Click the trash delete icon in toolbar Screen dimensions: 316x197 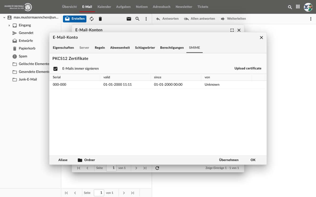tap(100, 19)
